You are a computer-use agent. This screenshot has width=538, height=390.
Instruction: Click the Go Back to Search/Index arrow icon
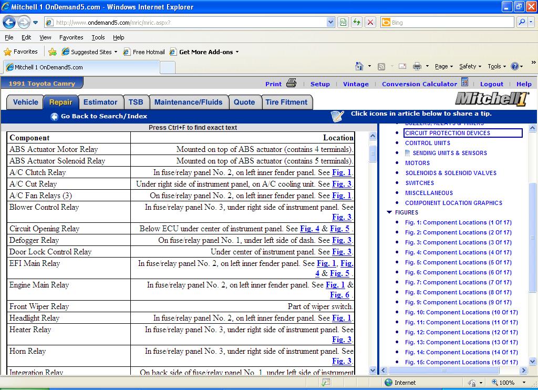(54, 117)
